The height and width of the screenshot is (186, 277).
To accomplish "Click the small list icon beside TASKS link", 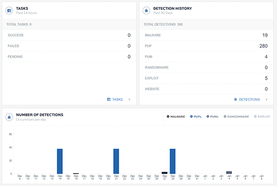I will pos(109,99).
